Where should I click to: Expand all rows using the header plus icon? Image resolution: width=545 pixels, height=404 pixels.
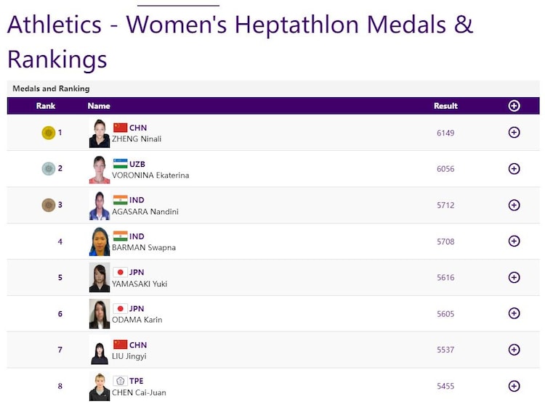click(x=514, y=106)
